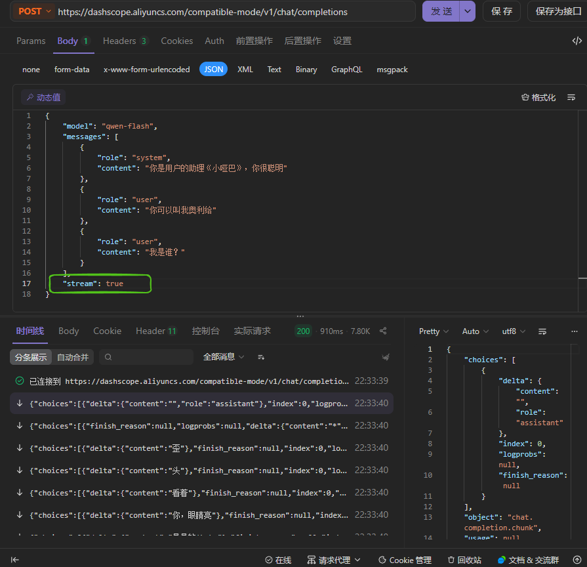Switch message view to 自动合并
The height and width of the screenshot is (567, 587).
pyautogui.click(x=73, y=357)
